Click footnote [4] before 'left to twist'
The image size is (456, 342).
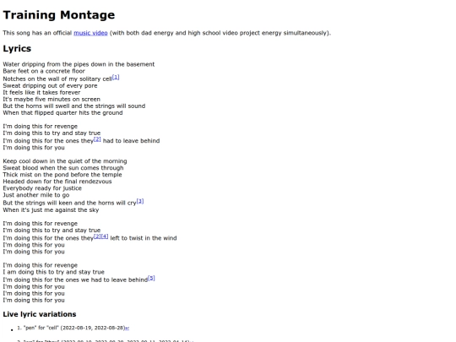[x=105, y=236]
